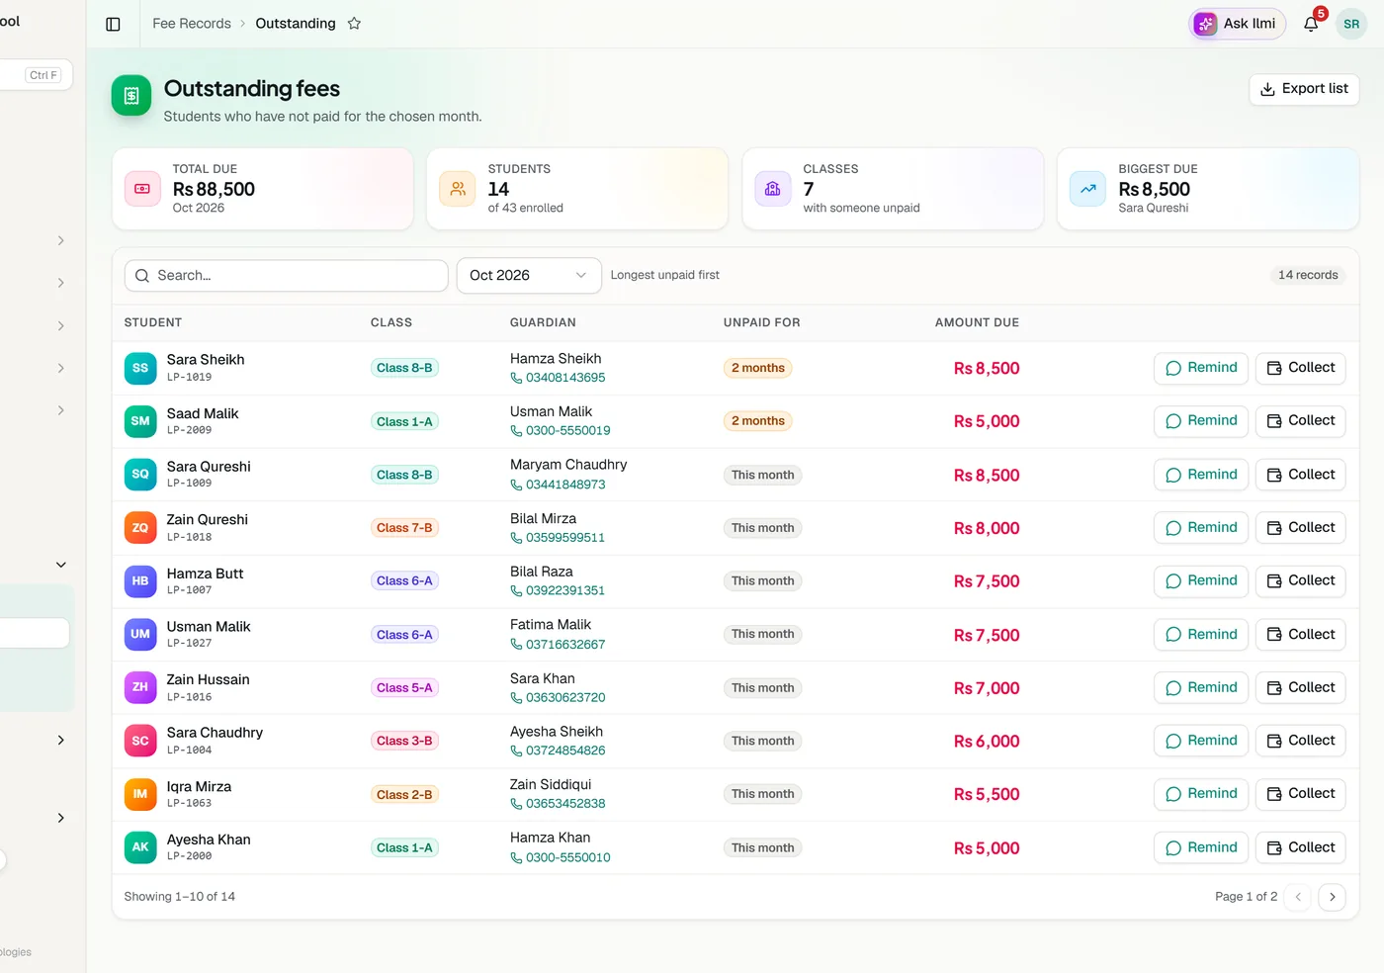The height and width of the screenshot is (973, 1384).
Task: Star the Outstanding page as favorite
Action: pyautogui.click(x=354, y=24)
